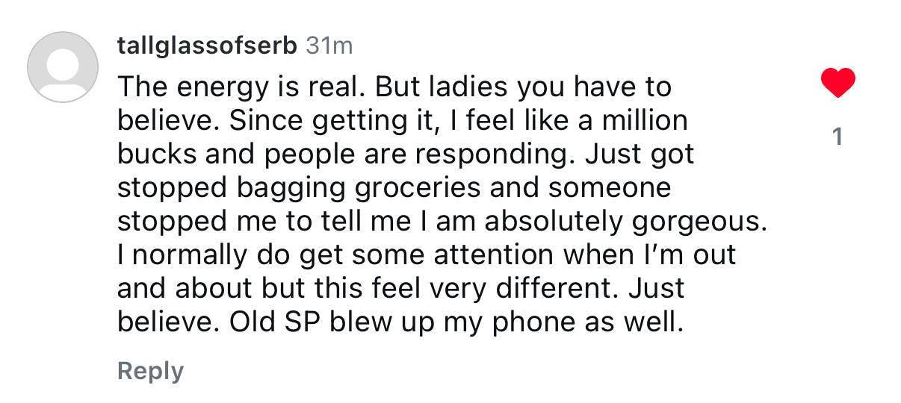Click the phrase "and about but this"
This screenshot has height=403, width=901.
[x=254, y=289]
